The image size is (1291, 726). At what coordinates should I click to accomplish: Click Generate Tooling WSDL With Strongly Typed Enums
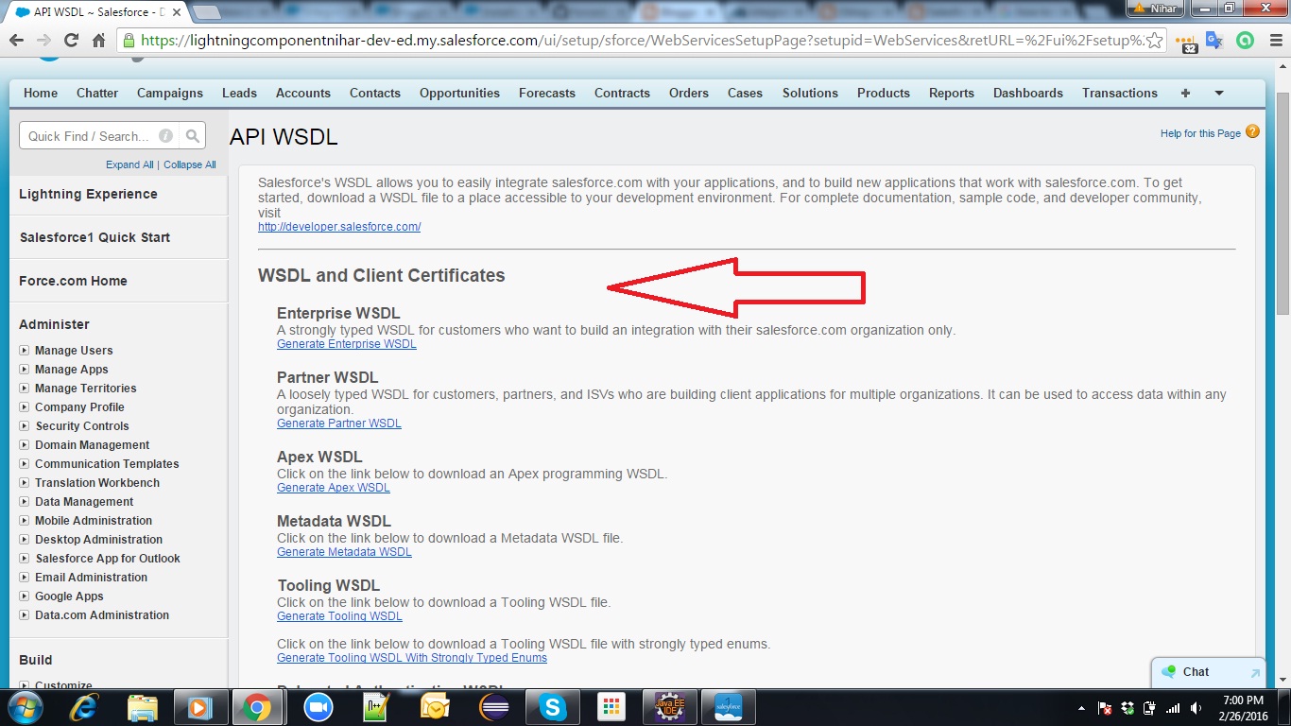coord(412,658)
